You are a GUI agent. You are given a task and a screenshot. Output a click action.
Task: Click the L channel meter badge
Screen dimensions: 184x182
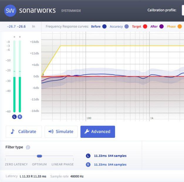pos(14,117)
